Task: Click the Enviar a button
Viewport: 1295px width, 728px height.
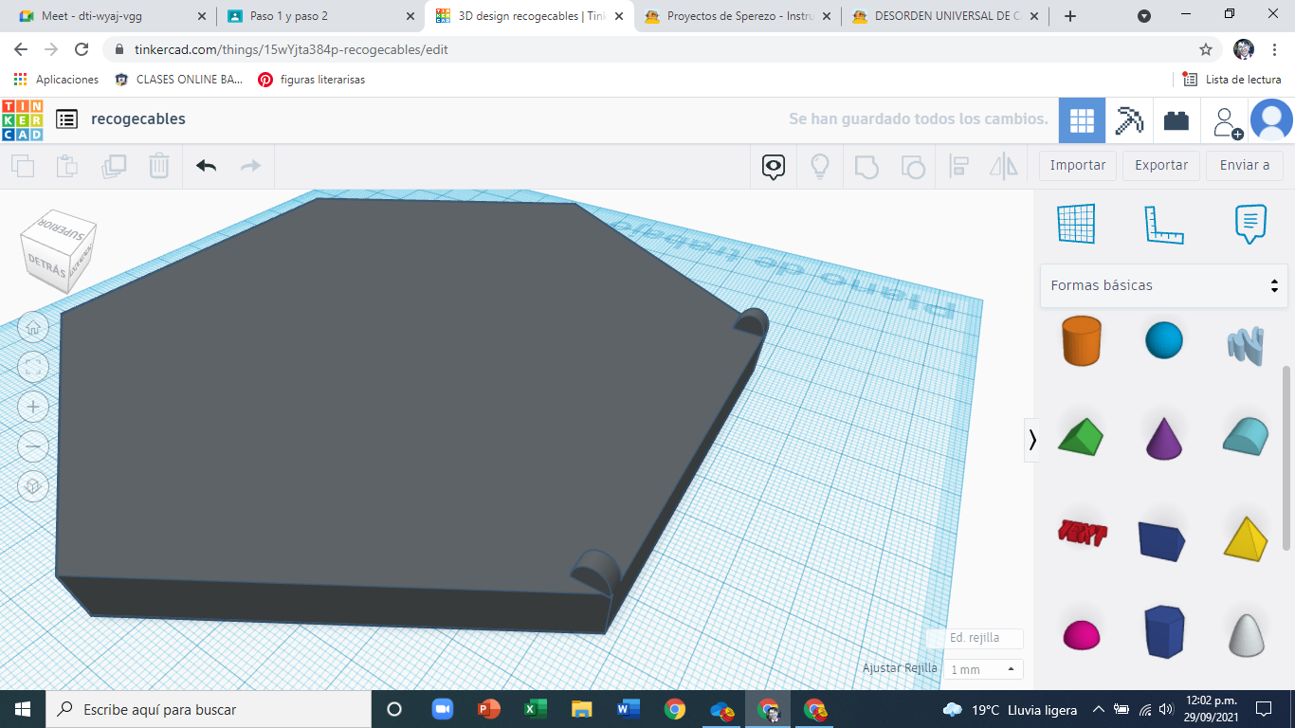Action: click(x=1245, y=165)
